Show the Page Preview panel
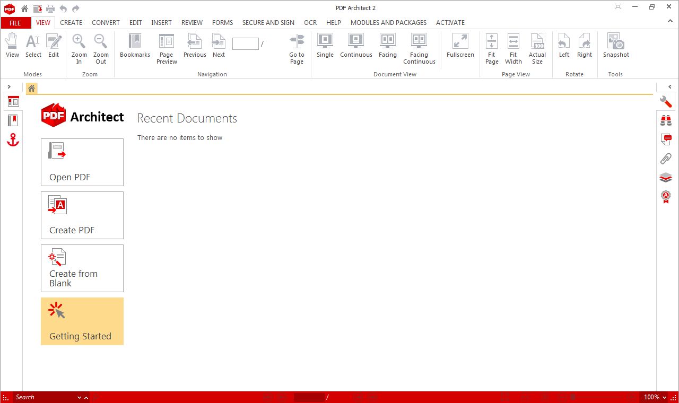 point(167,49)
